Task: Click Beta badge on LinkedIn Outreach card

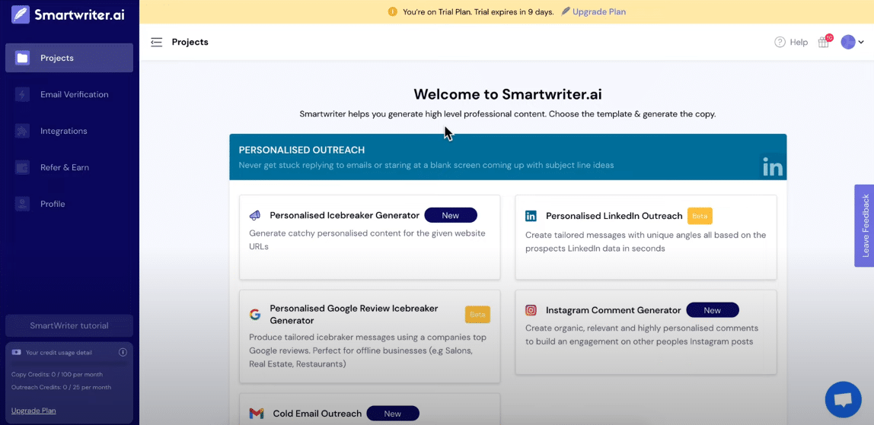Action: [700, 216]
